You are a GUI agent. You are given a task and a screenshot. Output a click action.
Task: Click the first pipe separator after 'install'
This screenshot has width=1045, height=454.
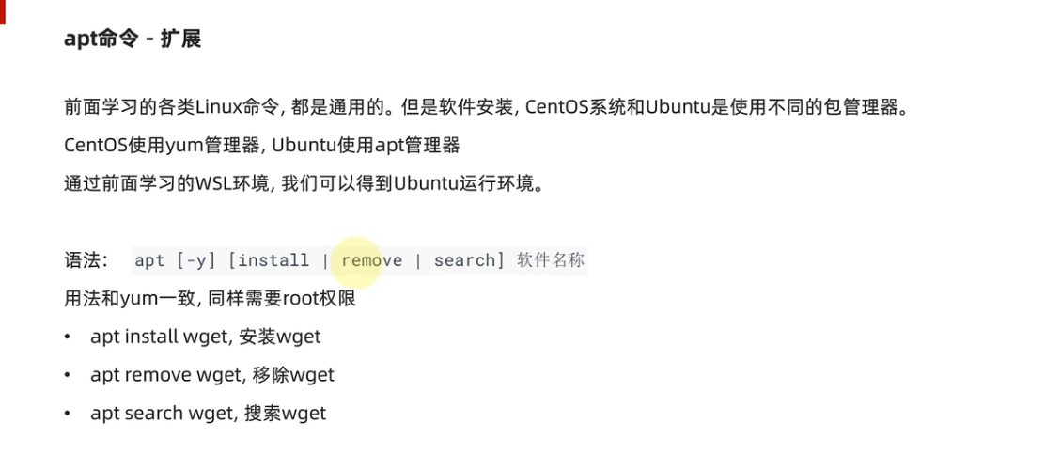pos(325,260)
